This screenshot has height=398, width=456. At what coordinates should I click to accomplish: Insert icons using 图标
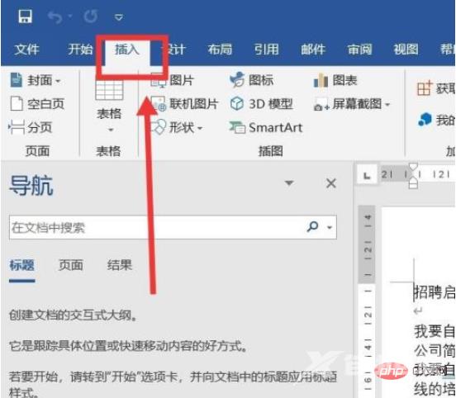[251, 80]
